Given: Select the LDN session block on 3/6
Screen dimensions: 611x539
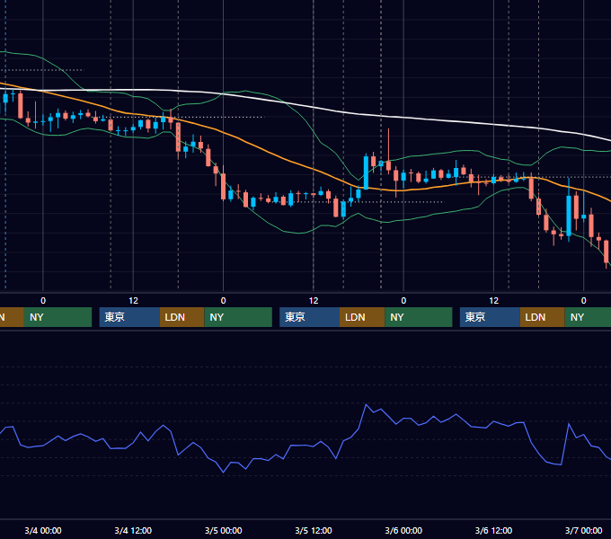Looking at the screenshot, I should [x=543, y=317].
